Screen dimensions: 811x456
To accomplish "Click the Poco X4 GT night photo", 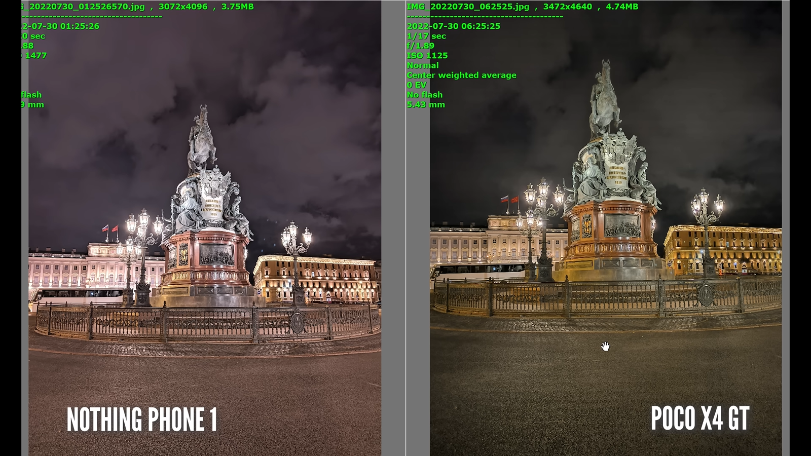I will click(606, 228).
